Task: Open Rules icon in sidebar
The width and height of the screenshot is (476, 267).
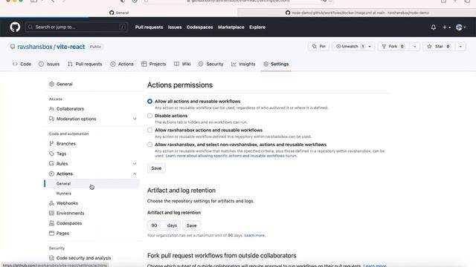Action: coord(51,163)
